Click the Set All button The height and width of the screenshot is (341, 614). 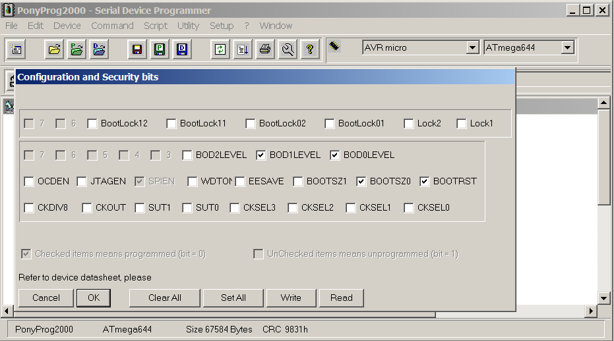coord(233,298)
